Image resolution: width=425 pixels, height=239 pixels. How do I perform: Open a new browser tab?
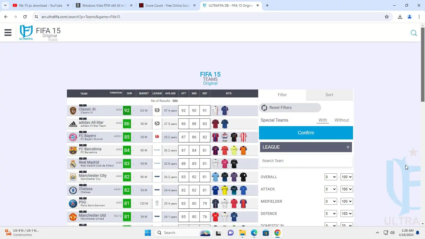267,5
